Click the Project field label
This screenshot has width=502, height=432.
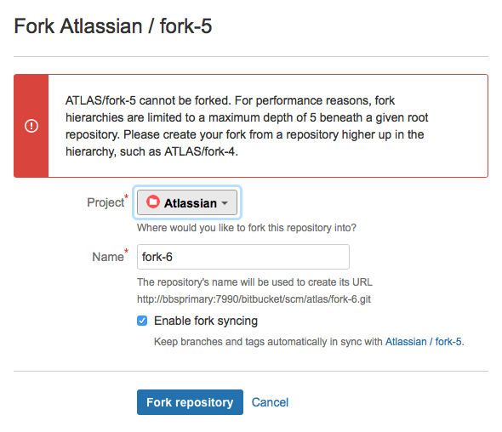tap(106, 202)
